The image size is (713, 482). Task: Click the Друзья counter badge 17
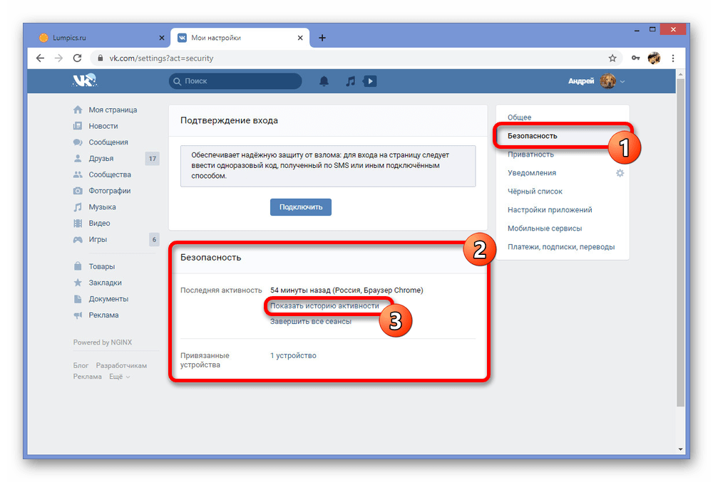(153, 158)
